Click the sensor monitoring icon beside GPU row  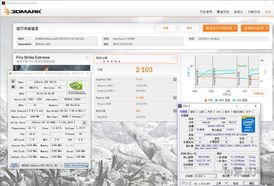pos(13,87)
